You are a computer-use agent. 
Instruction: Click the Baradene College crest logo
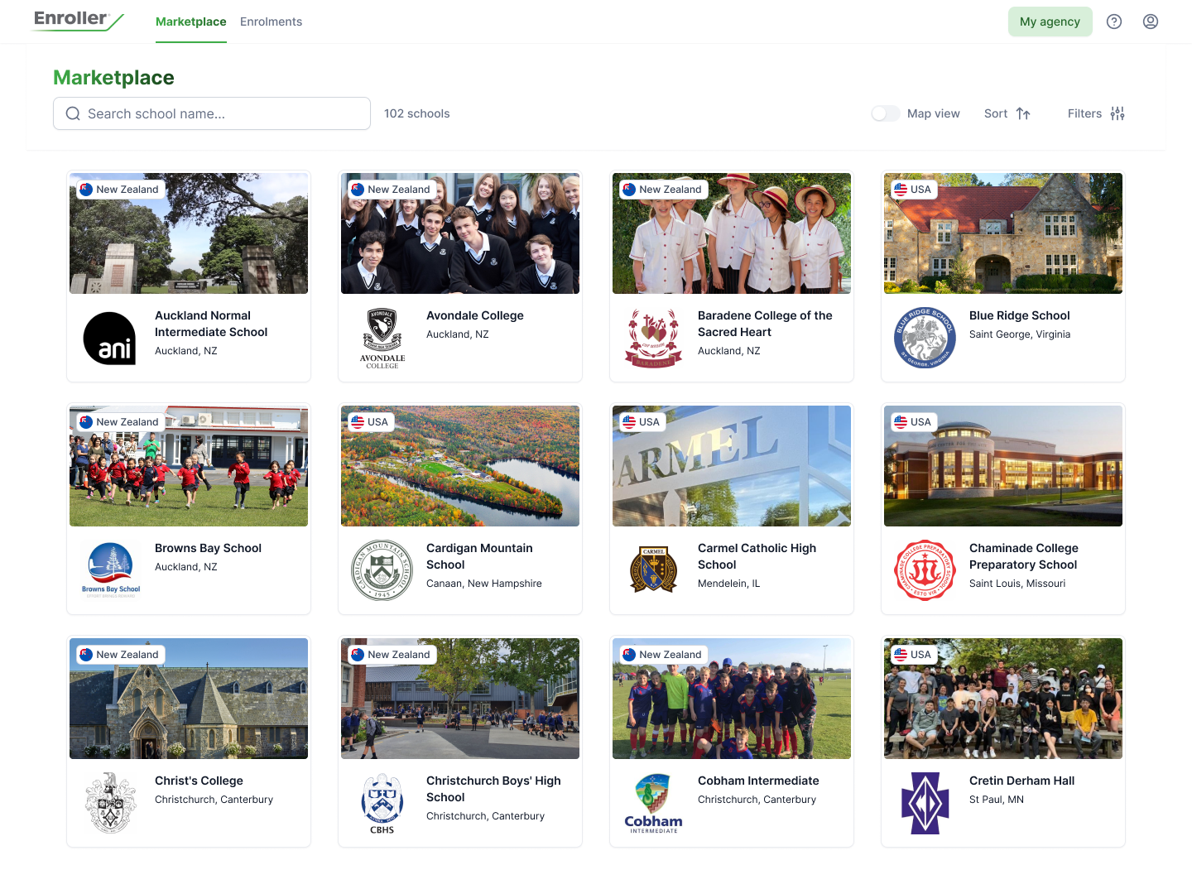click(654, 338)
